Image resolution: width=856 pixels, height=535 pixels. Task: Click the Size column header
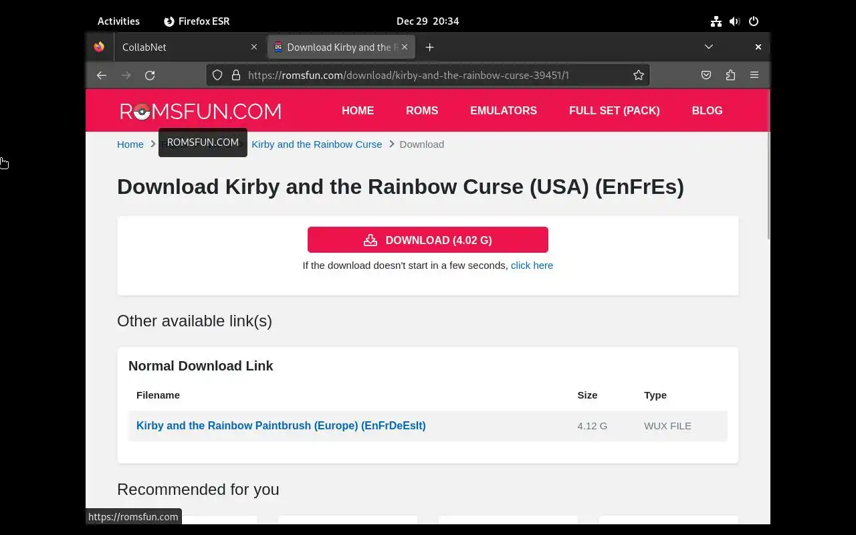coord(587,395)
